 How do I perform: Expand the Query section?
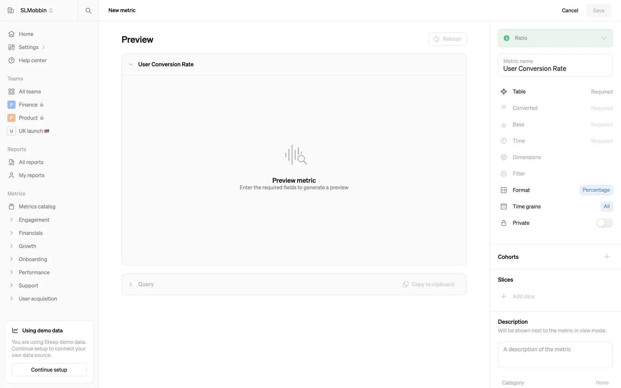point(131,284)
